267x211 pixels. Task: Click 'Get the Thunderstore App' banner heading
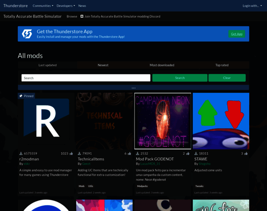(x=65, y=32)
